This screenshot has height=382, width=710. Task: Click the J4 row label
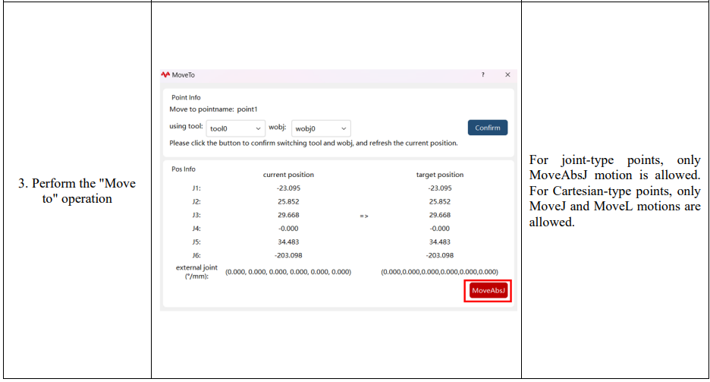point(196,229)
